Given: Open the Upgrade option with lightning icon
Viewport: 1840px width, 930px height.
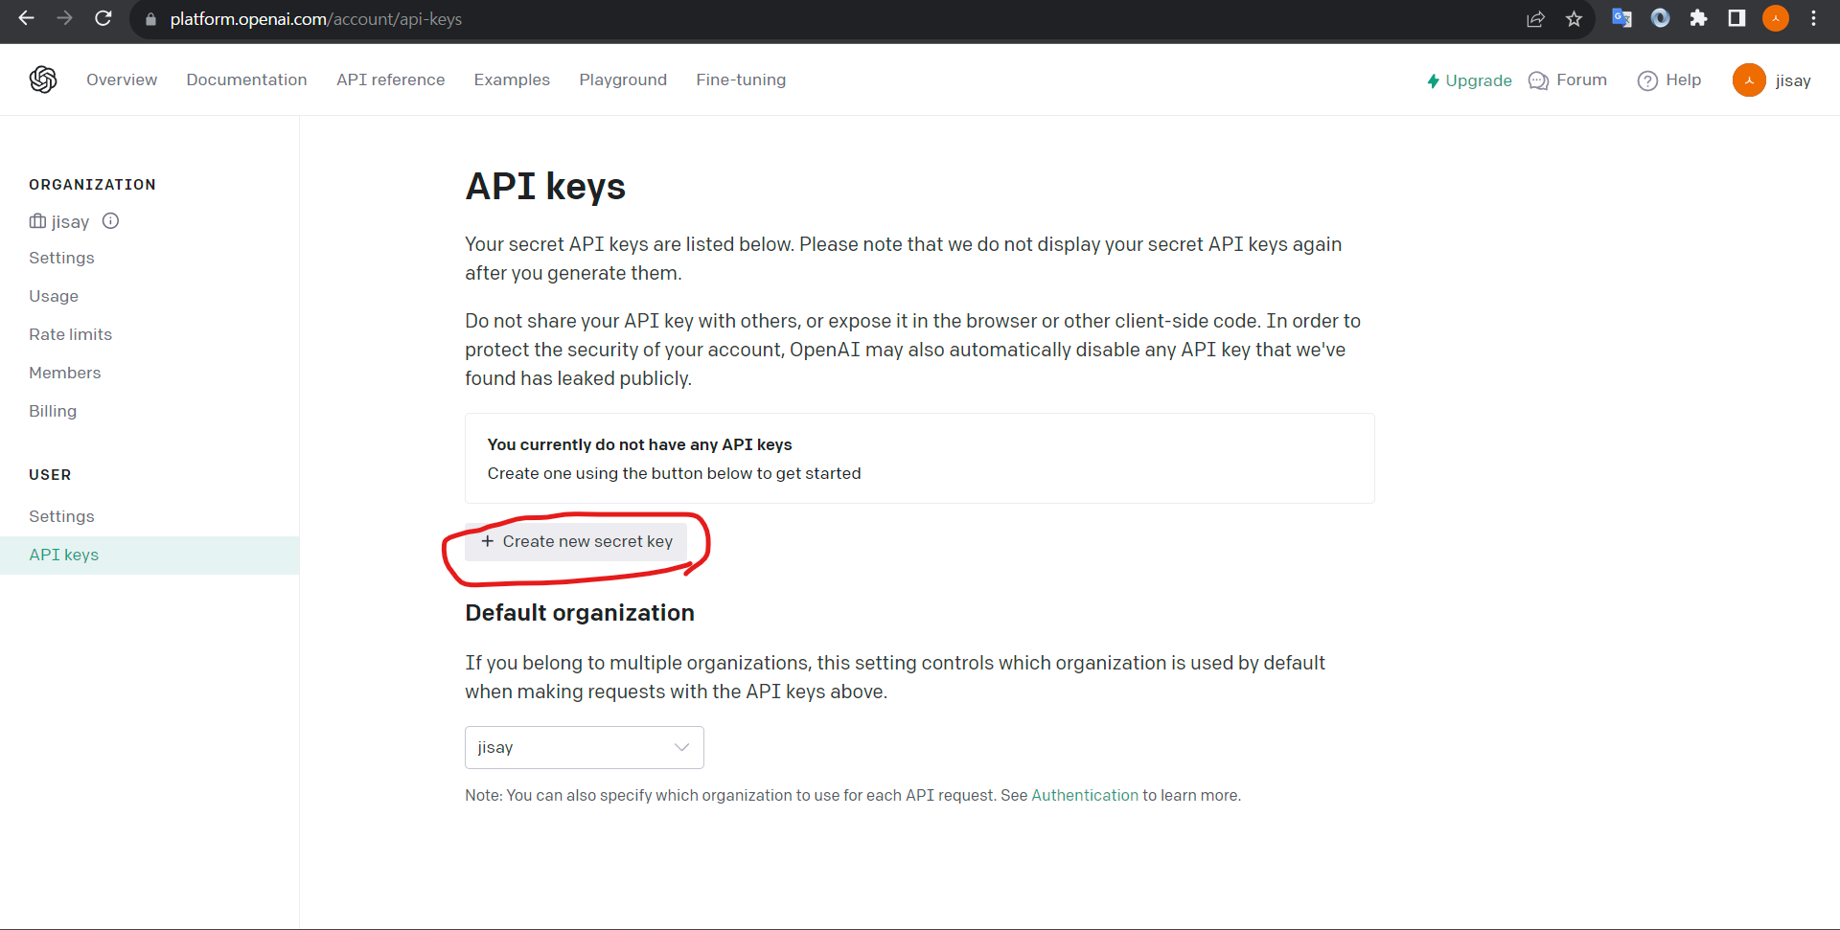Looking at the screenshot, I should 1469,80.
